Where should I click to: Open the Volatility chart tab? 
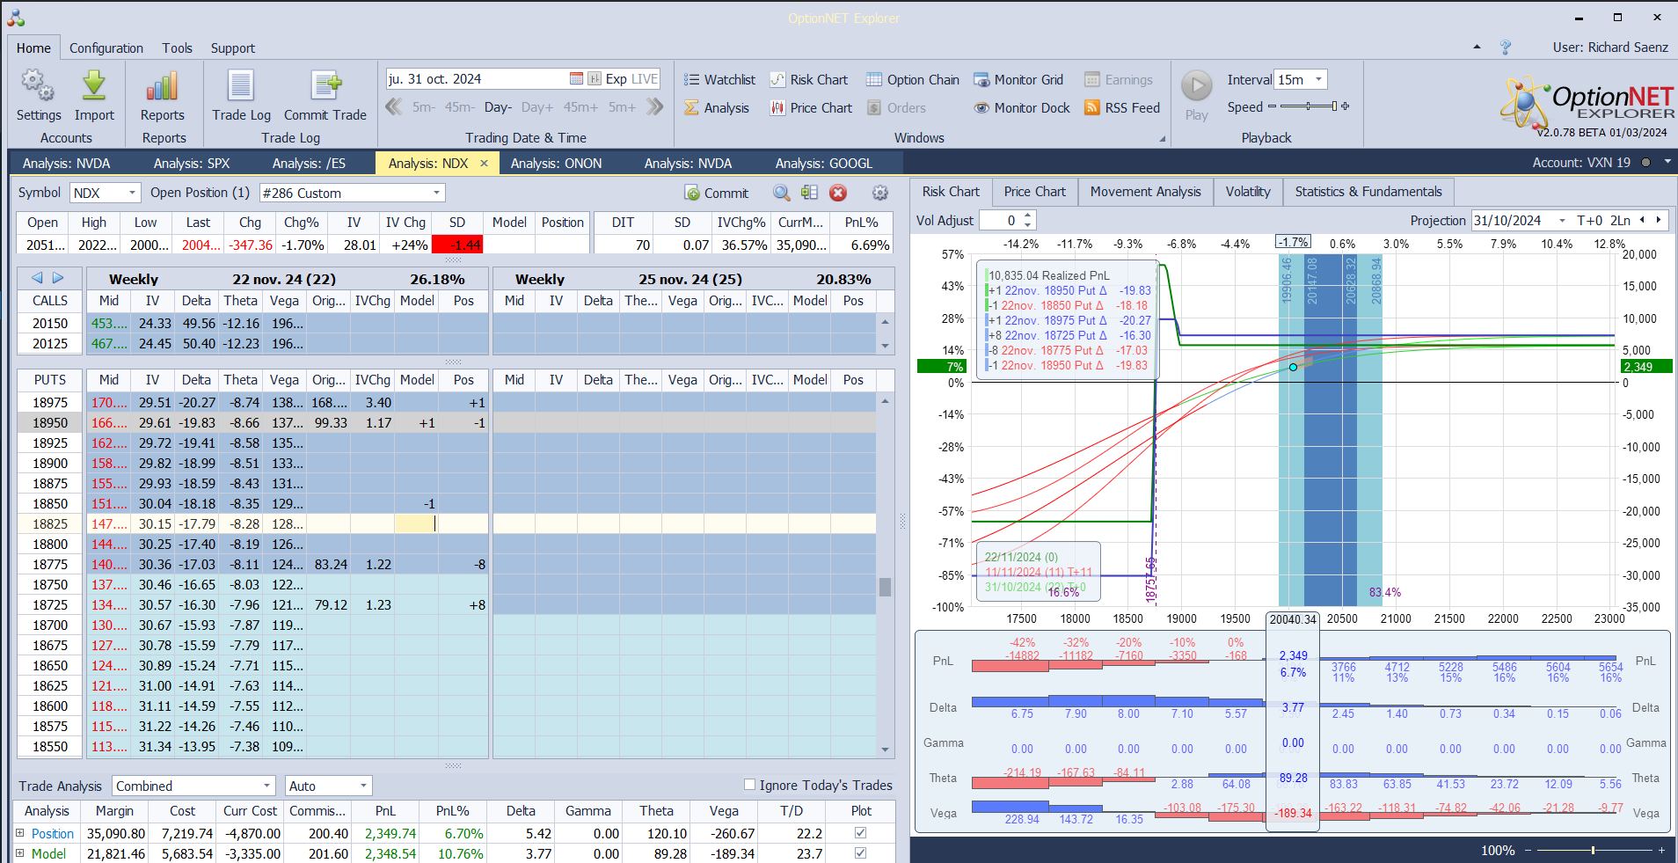coord(1248,192)
